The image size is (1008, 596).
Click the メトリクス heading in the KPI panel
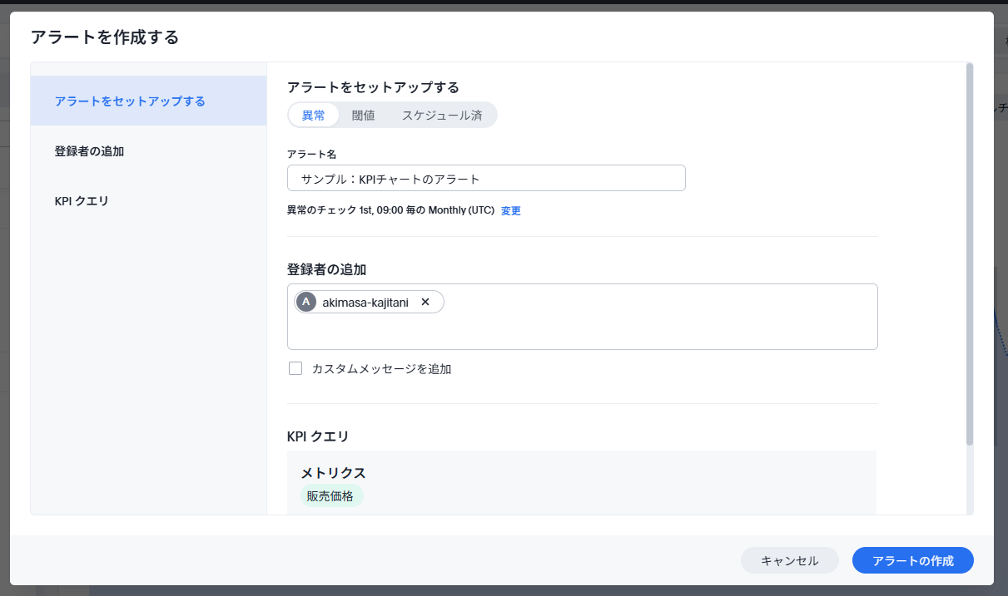[333, 473]
